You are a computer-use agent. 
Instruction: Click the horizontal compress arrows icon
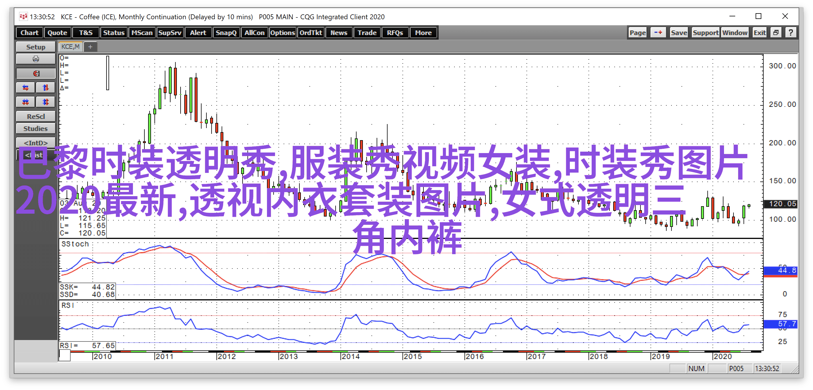click(26, 102)
